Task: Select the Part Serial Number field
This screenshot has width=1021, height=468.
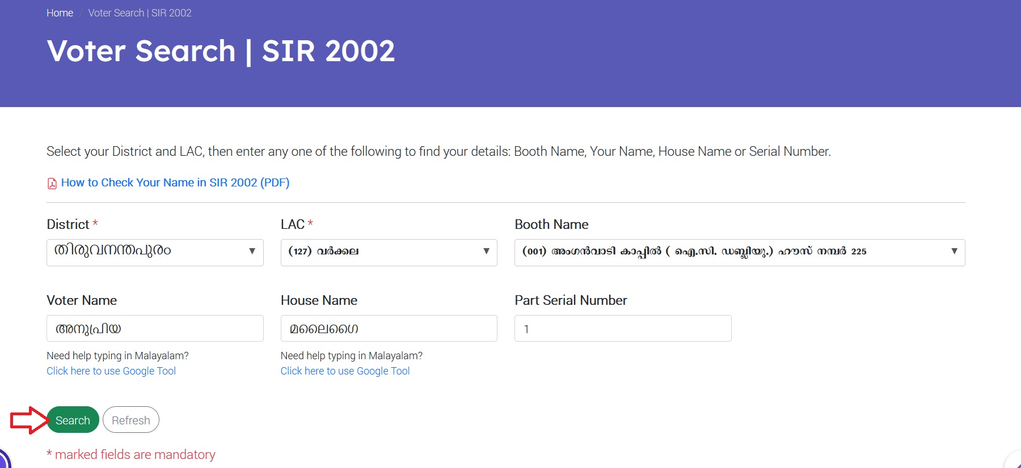Action: point(623,329)
